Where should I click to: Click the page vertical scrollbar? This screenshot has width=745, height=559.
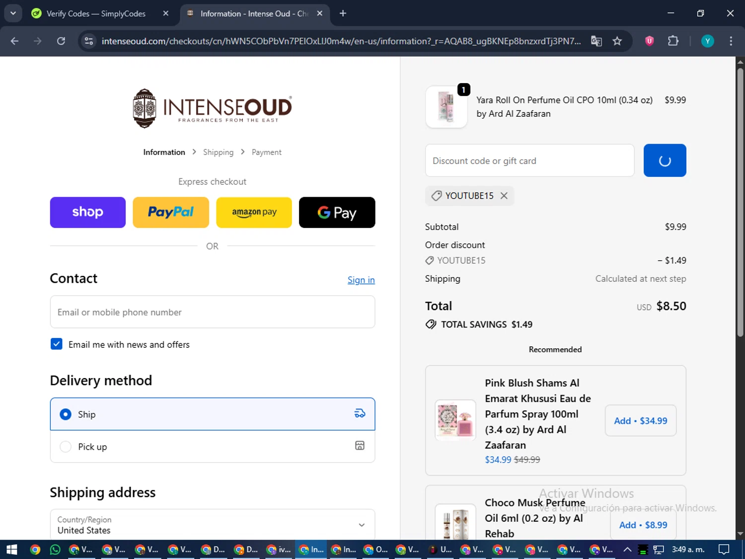(x=740, y=203)
